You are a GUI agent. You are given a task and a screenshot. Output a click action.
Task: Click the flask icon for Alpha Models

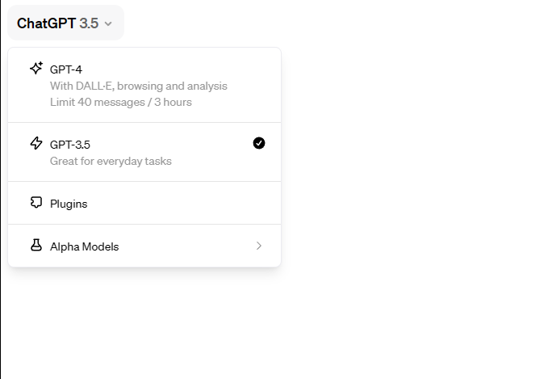pos(36,246)
